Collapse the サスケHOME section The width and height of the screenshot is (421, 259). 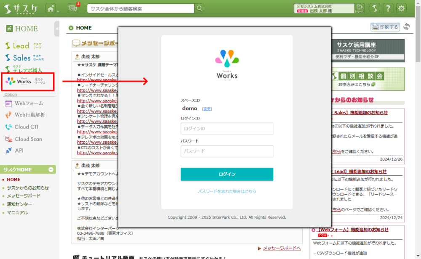(51, 169)
